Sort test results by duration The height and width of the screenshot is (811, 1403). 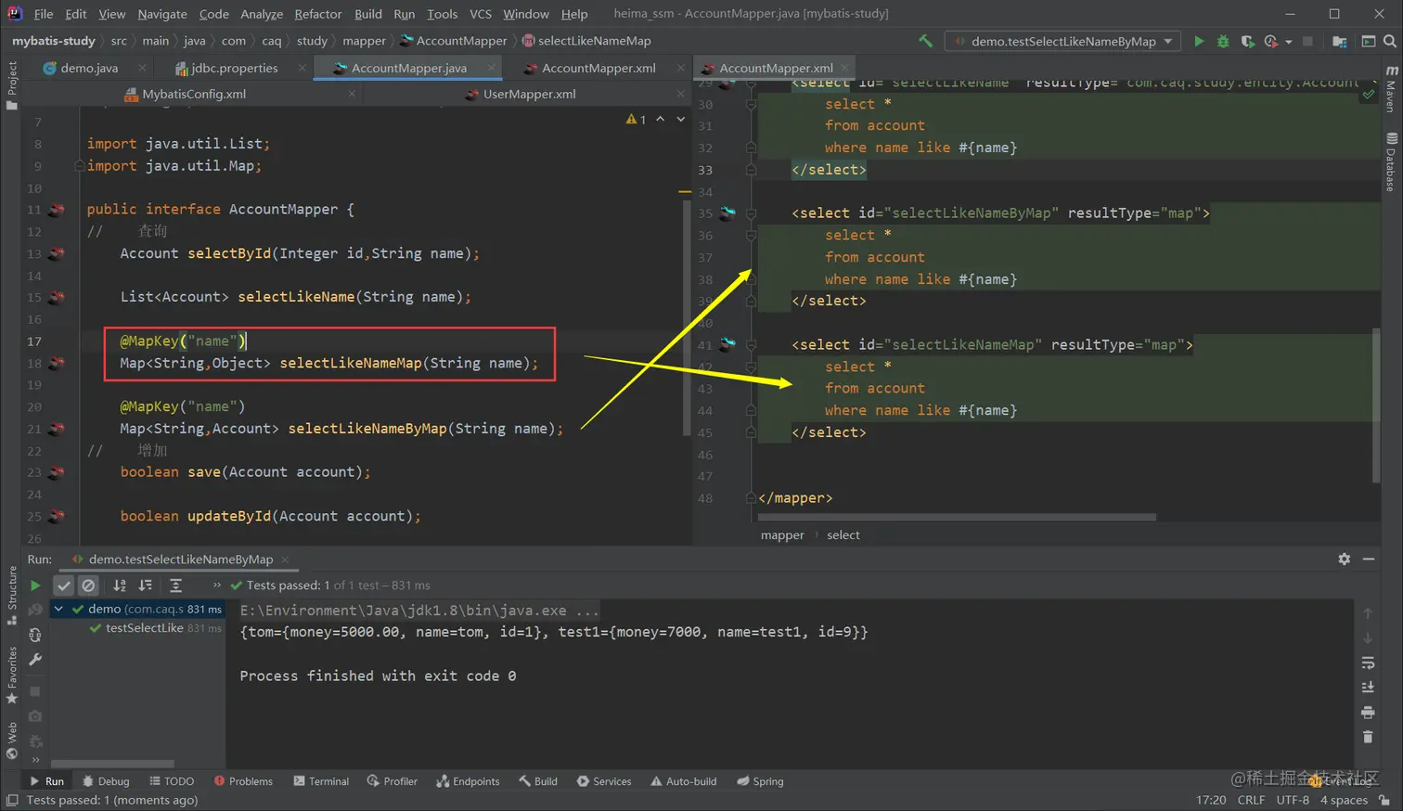coord(146,586)
